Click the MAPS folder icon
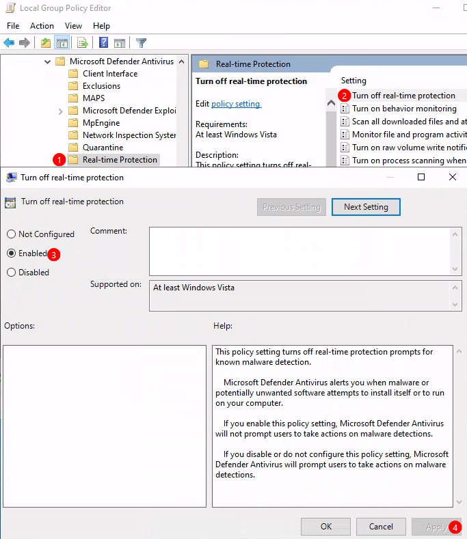467x539 pixels. [x=73, y=98]
